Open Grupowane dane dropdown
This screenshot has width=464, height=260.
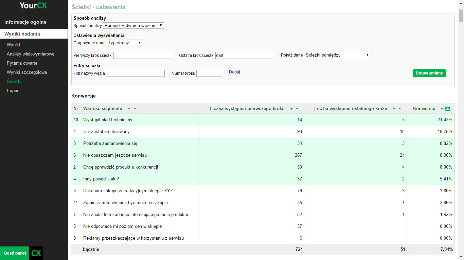[125, 43]
